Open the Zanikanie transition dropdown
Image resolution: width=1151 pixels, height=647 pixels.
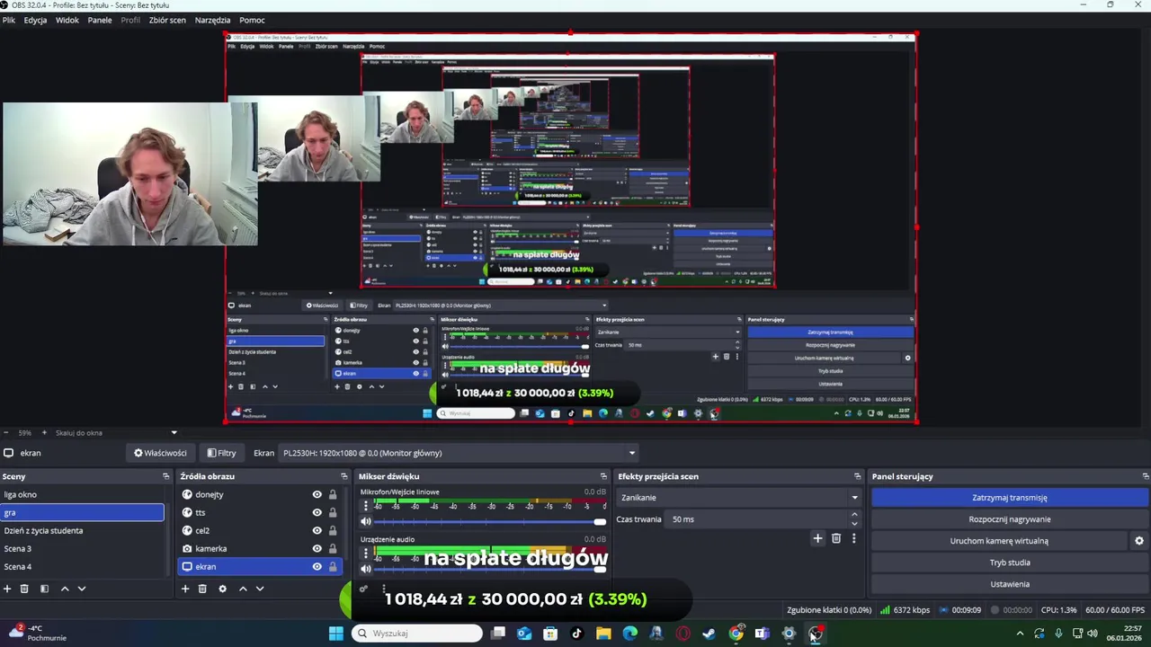pos(739,498)
